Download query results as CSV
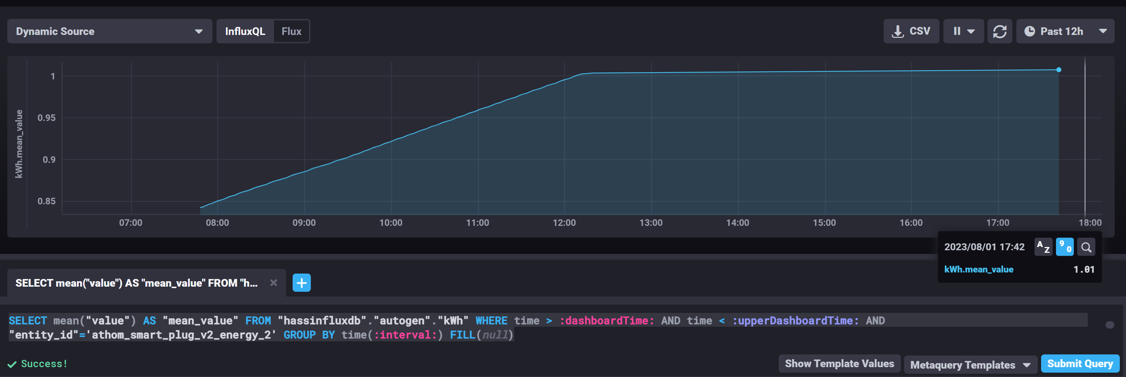Screen dimensions: 1126x377 click(x=911, y=31)
